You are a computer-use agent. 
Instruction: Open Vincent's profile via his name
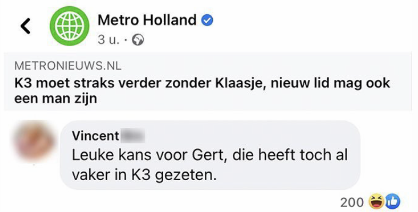(x=96, y=136)
